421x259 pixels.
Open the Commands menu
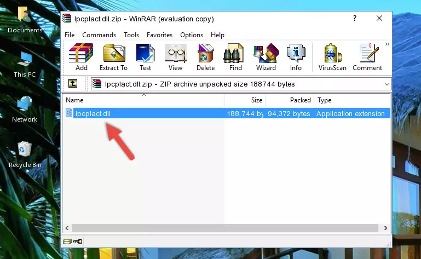tap(99, 35)
